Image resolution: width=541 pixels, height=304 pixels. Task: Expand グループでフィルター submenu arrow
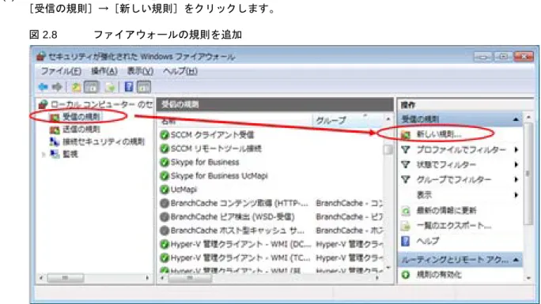click(516, 180)
